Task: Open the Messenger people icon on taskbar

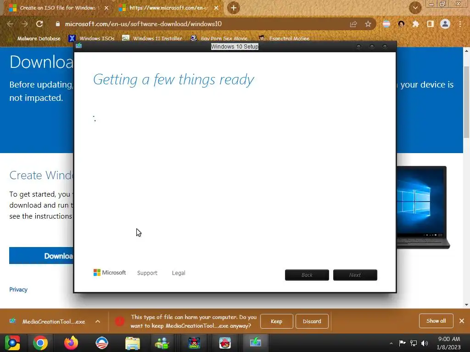Action: coord(162,343)
